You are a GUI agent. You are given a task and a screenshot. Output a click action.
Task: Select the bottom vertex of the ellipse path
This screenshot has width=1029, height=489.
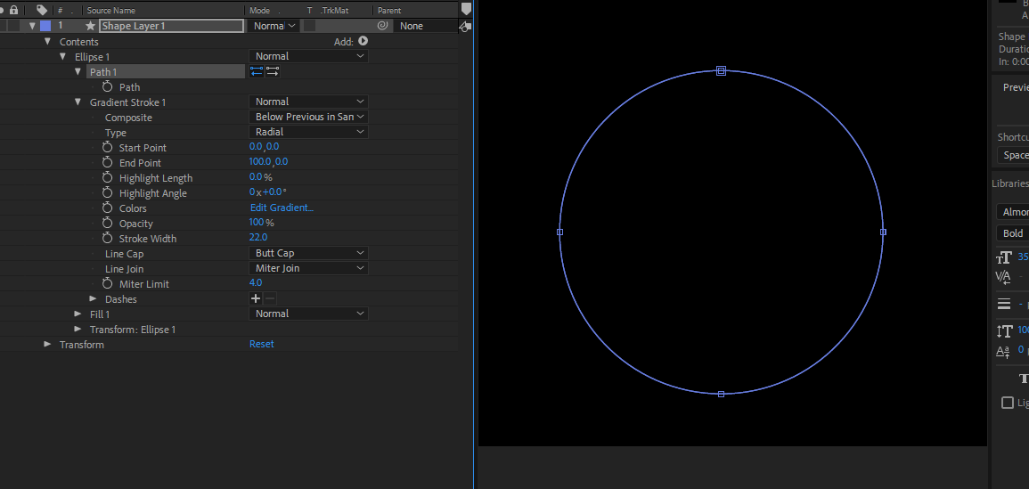(722, 394)
